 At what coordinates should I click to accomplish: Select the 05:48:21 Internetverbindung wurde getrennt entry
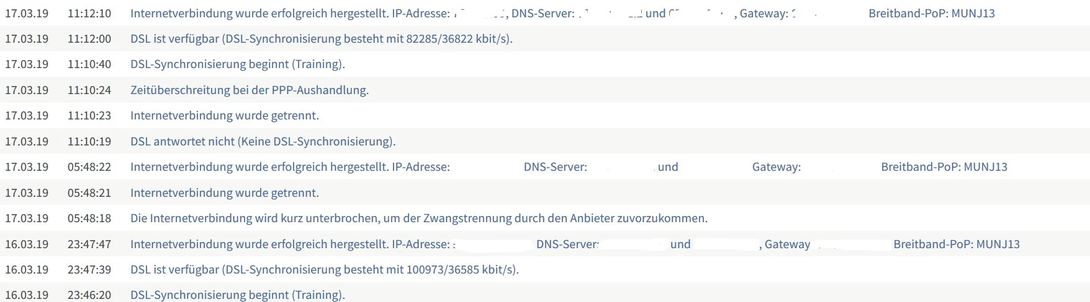pos(224,193)
